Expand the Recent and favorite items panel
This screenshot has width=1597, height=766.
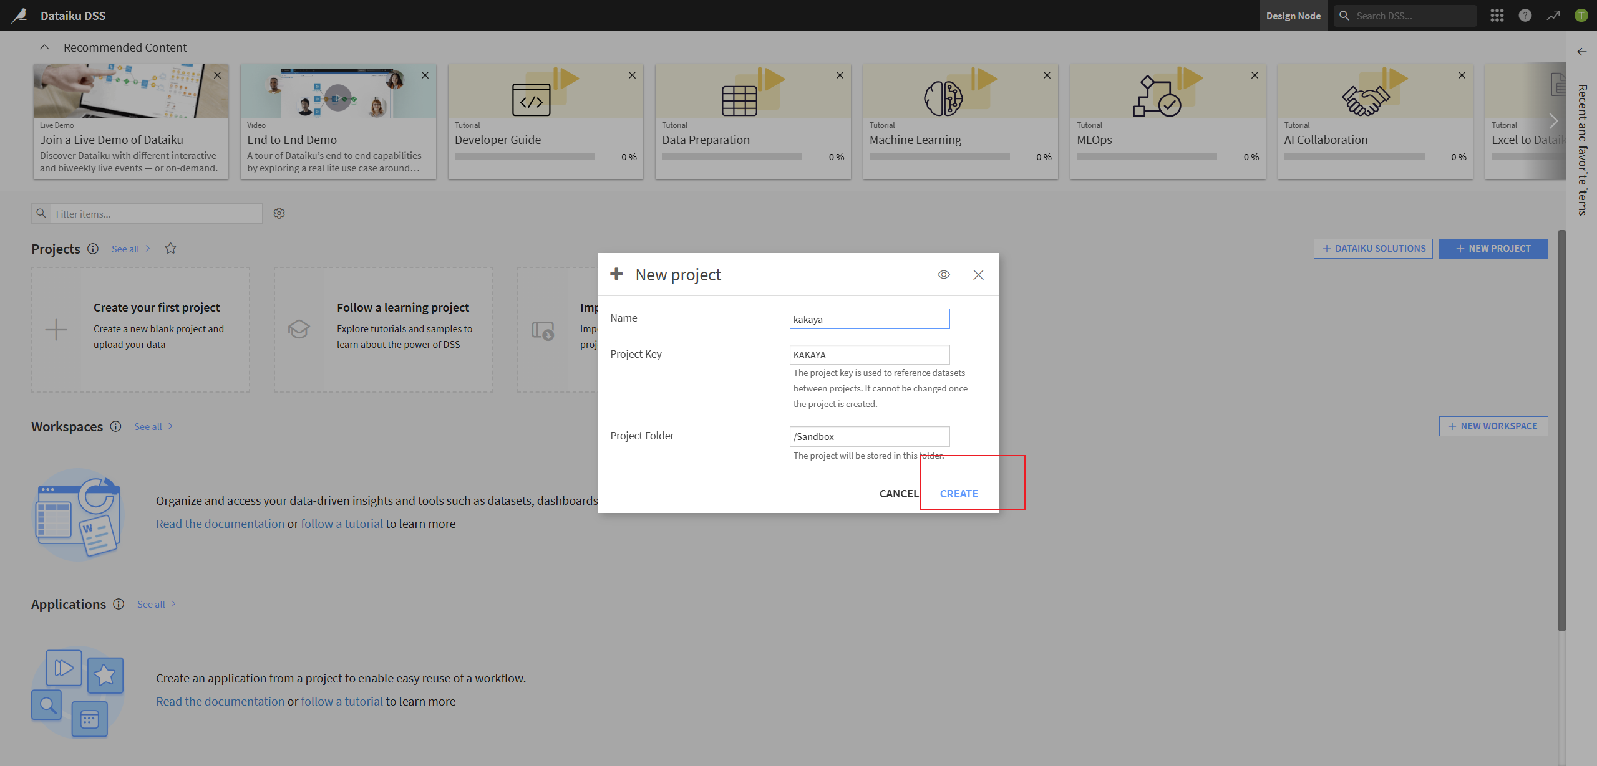[1581, 52]
